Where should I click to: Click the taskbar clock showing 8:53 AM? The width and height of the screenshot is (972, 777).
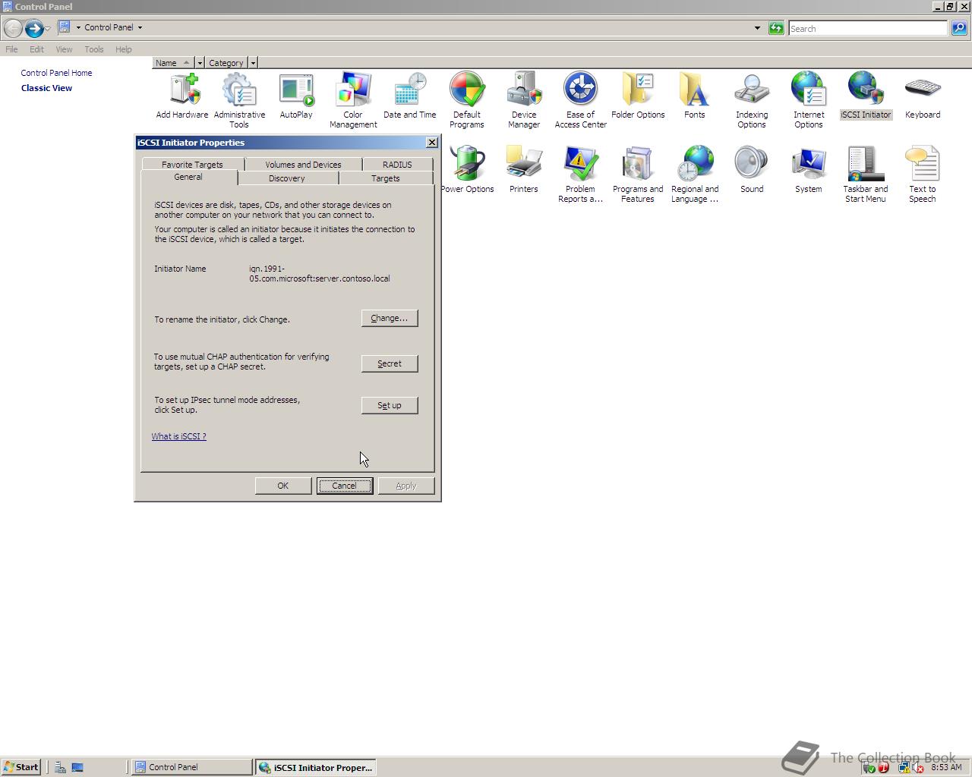946,767
